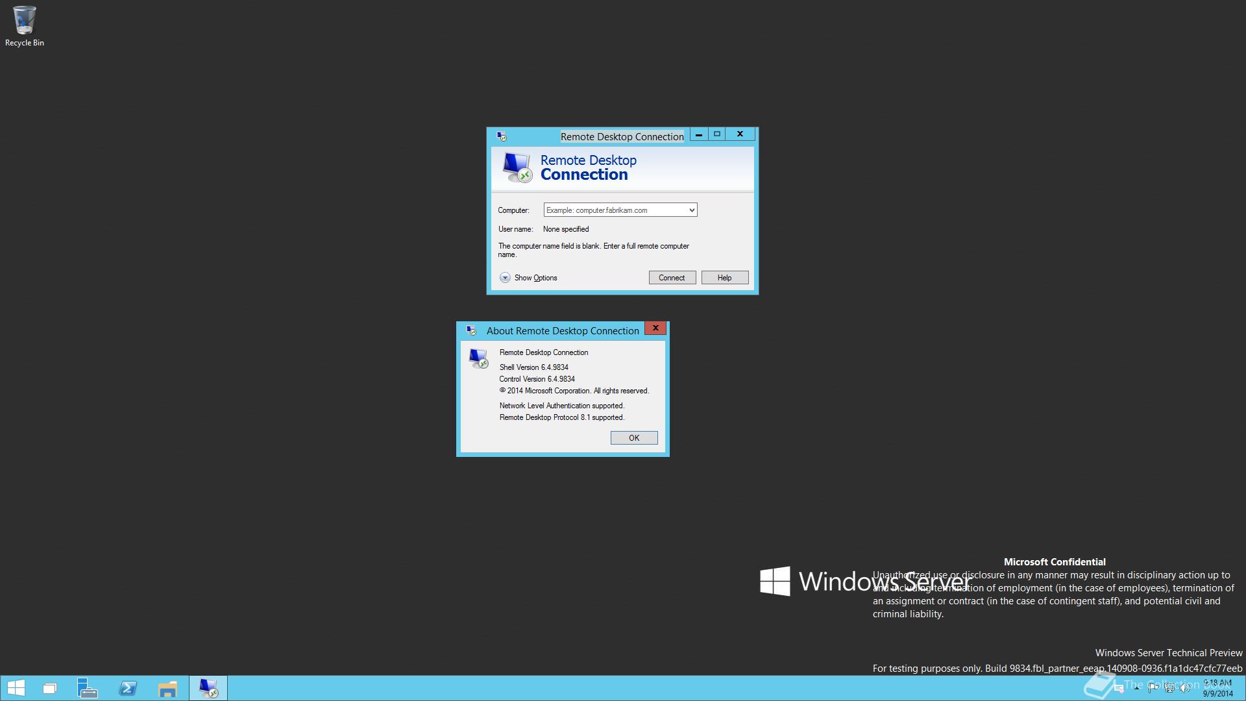Maximize the Remote Desktop Connection window

(717, 134)
